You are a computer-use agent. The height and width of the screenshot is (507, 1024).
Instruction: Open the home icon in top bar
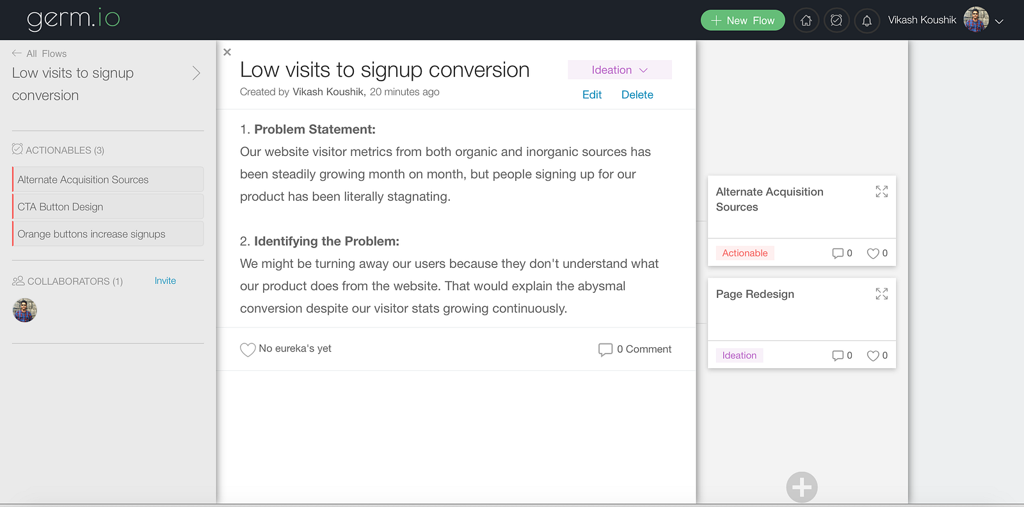tap(806, 20)
